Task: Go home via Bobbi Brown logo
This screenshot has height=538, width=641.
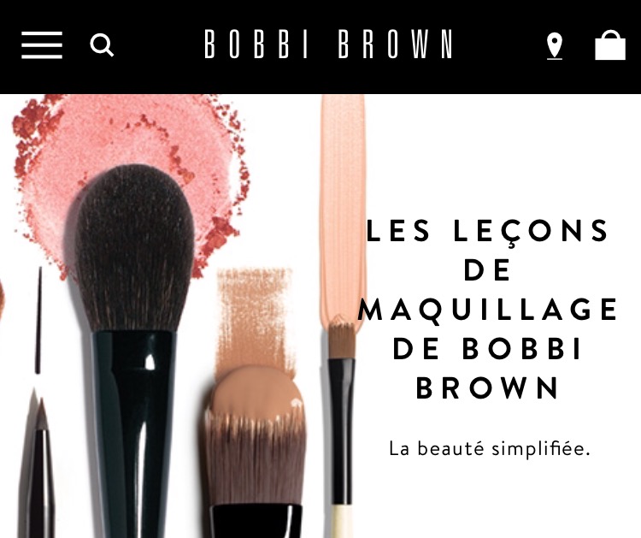Action: pyautogui.click(x=328, y=44)
